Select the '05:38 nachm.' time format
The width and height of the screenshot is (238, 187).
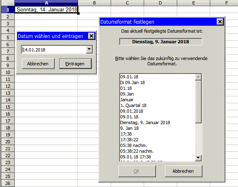pyautogui.click(x=133, y=145)
